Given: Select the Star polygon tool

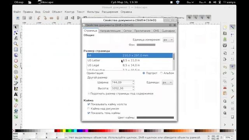Looking at the screenshot, I should pyautogui.click(x=16, y=66).
